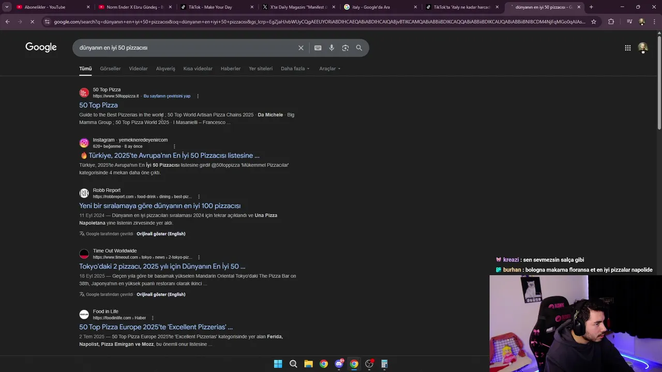Image resolution: width=662 pixels, height=372 pixels.
Task: Select the Videolar search filter
Action: point(138,69)
